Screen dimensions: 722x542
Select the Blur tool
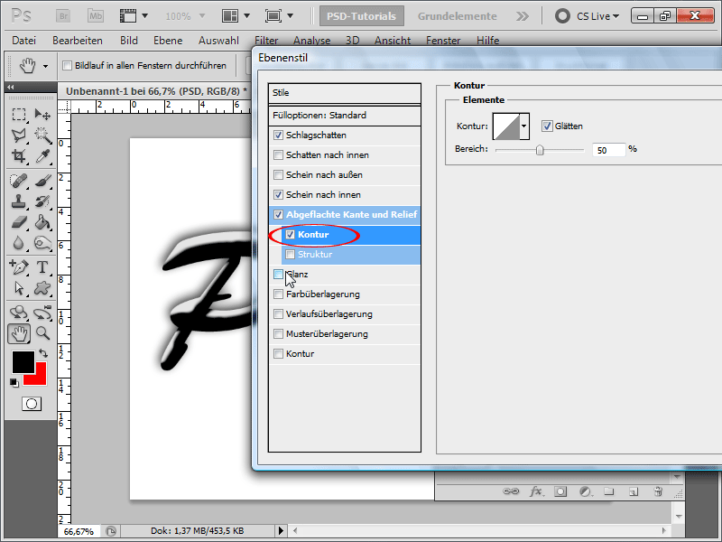(x=18, y=243)
